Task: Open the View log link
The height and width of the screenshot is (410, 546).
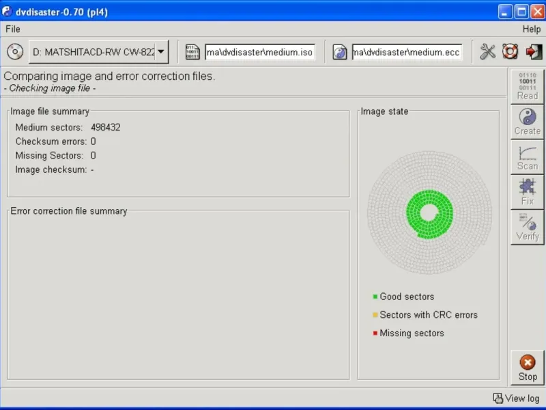Action: [x=517, y=398]
